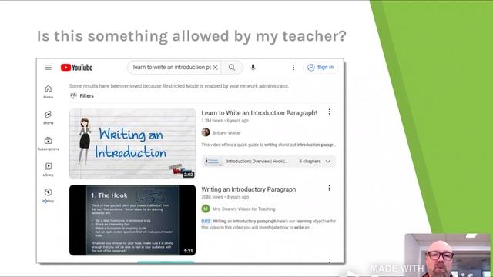Click the Brittany Walker channel avatar
Image resolution: width=493 pixels, height=277 pixels.
pyautogui.click(x=206, y=132)
